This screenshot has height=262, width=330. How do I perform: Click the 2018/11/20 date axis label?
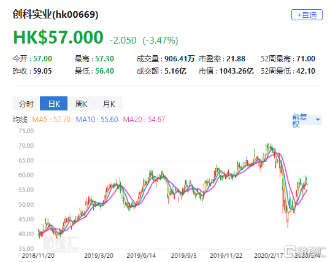point(38,255)
